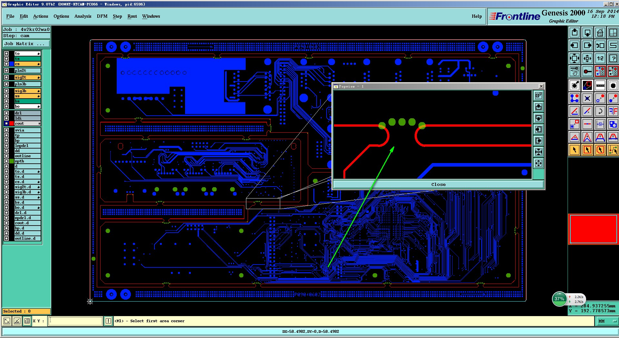The width and height of the screenshot is (619, 338).
Task: Pan up in Popview window
Action: point(538,107)
